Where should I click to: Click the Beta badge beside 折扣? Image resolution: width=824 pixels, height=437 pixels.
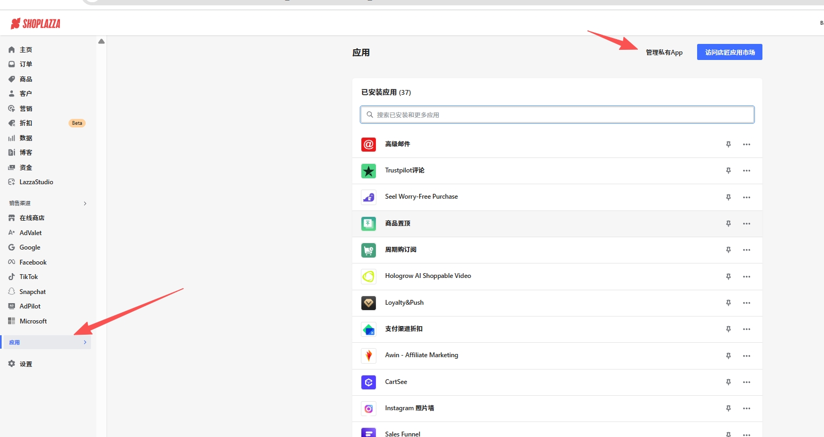click(77, 123)
